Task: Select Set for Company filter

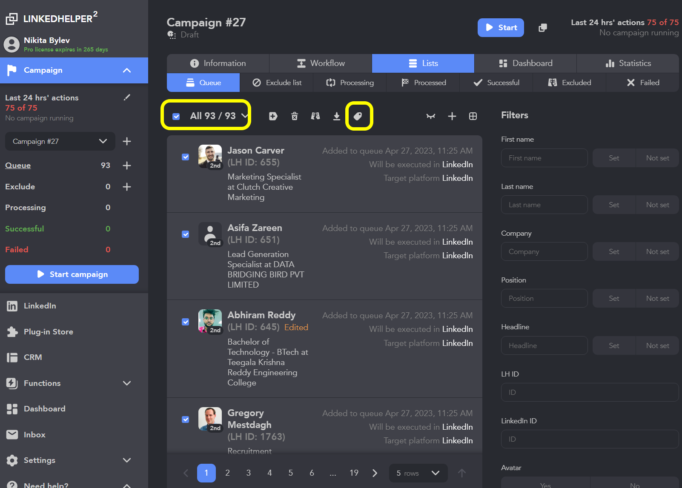Action: point(614,251)
